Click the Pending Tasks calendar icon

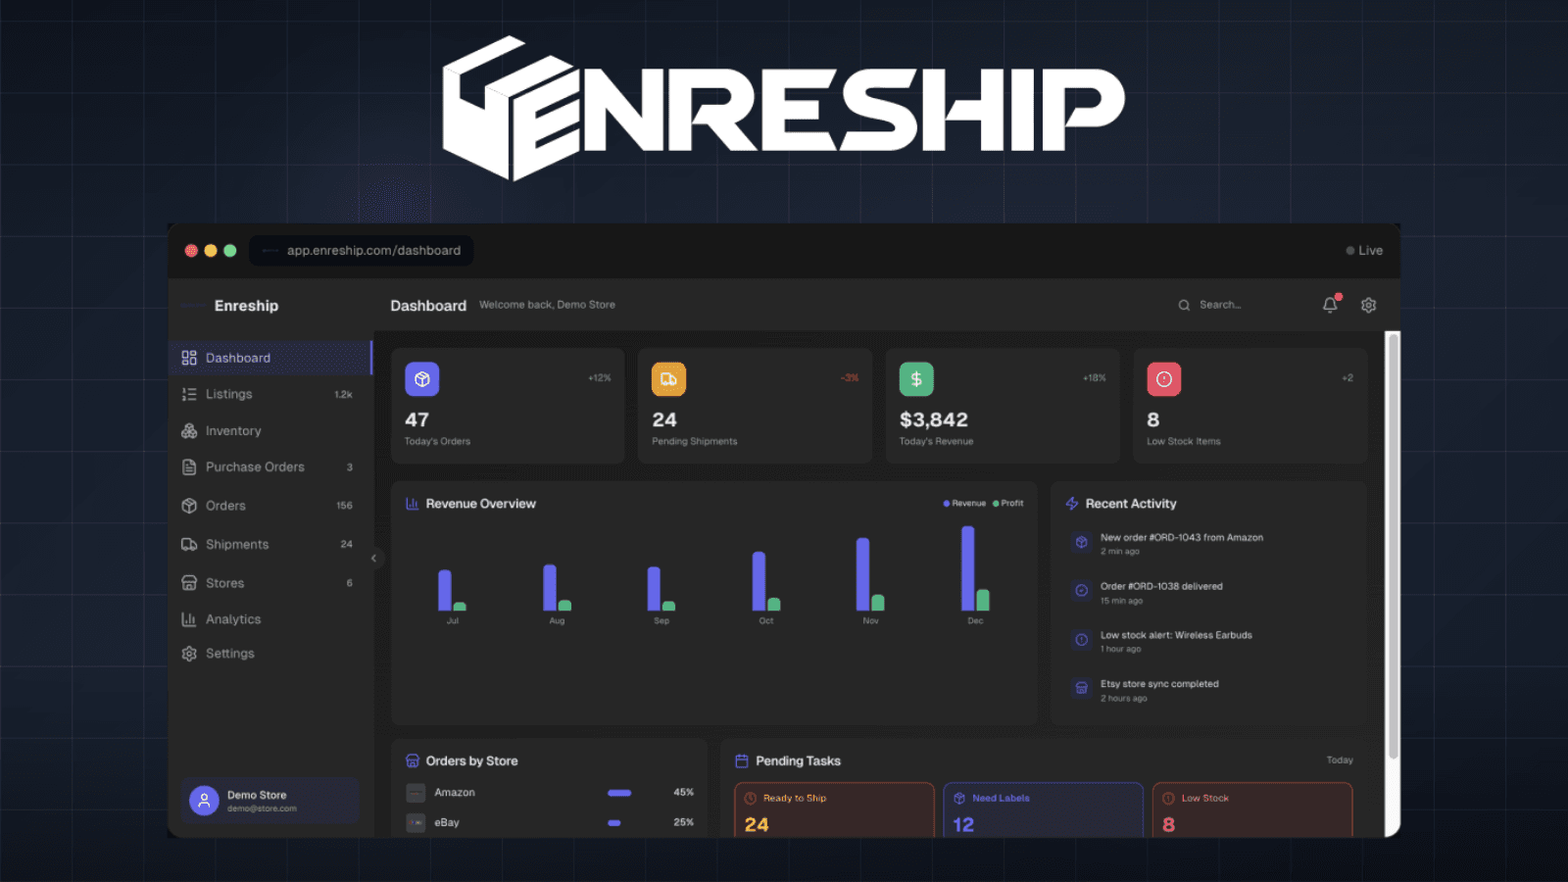[742, 760]
